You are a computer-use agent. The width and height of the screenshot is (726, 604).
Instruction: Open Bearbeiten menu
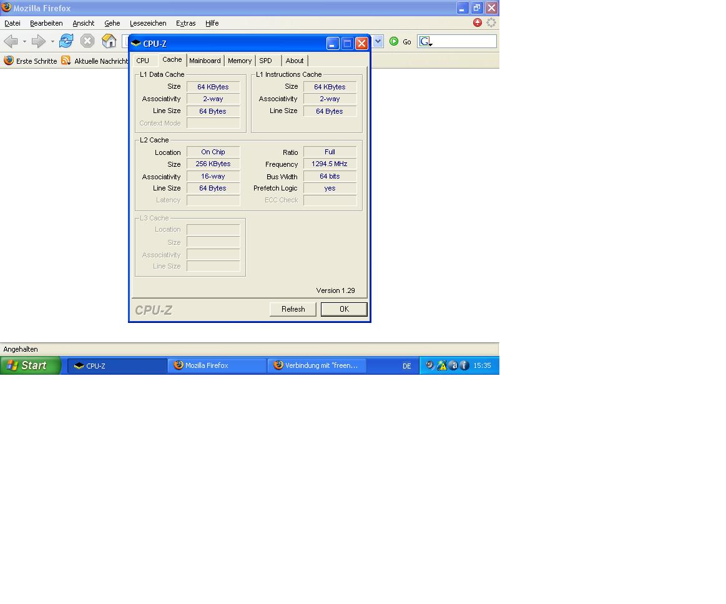tap(46, 23)
